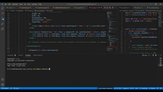Click Screen Reader Optimized status item
This screenshot has height=92, width=163.
point(105,88)
